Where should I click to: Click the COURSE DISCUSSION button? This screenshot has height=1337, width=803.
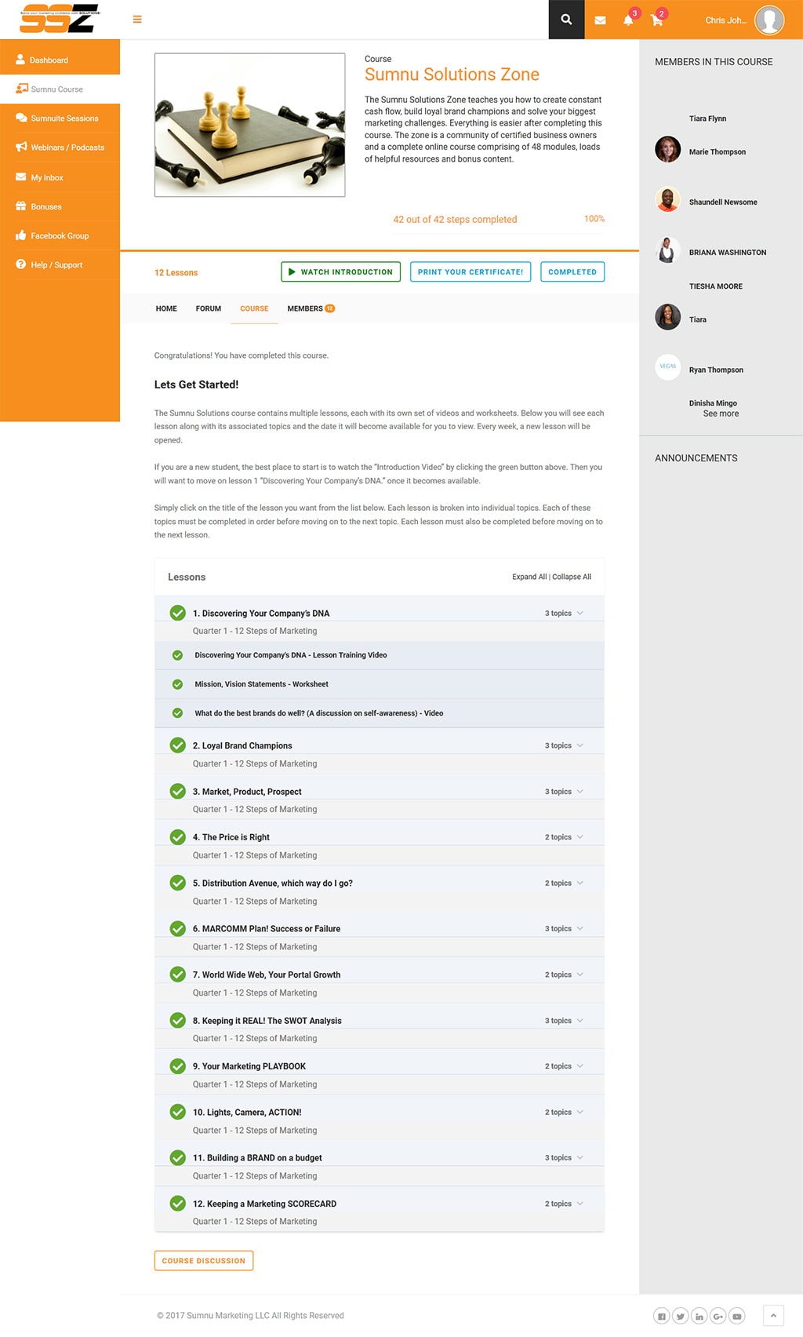coord(204,1260)
